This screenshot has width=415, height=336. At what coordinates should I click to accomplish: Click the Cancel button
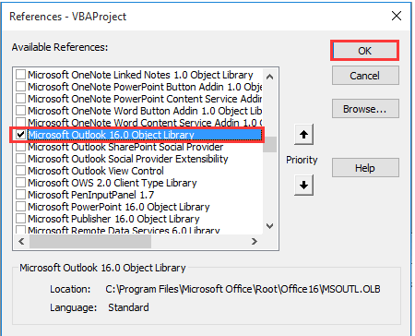pyautogui.click(x=365, y=76)
